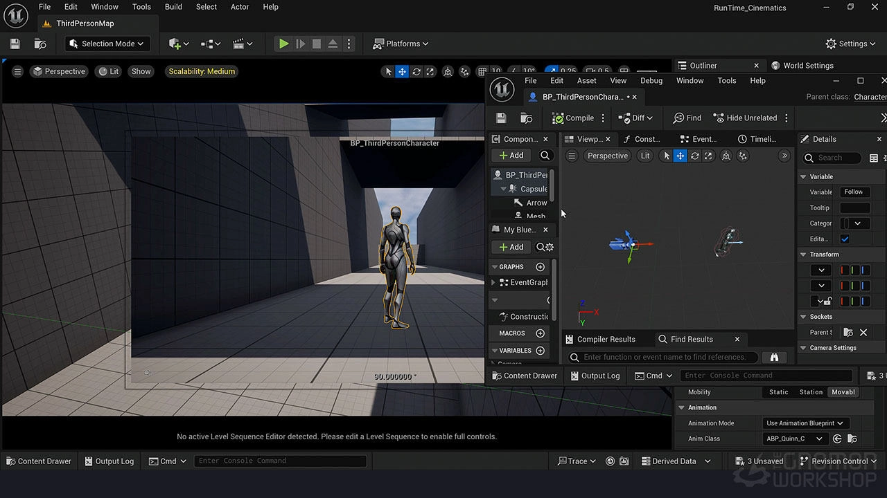Viewport: 887px width, 498px height.
Task: Open the Content Drawer at the bottom
Action: [x=39, y=461]
